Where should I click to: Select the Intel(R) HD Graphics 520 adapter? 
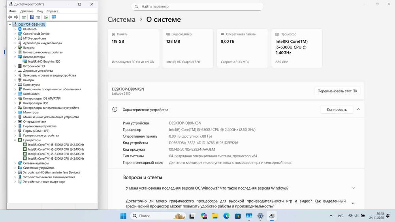pyautogui.click(x=44, y=62)
